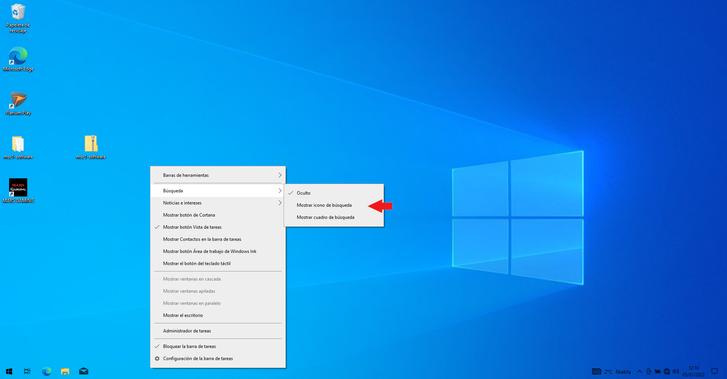727x379 pixels.
Task: Toggle Mostrar el botón del teclado táctil
Action: pos(218,264)
